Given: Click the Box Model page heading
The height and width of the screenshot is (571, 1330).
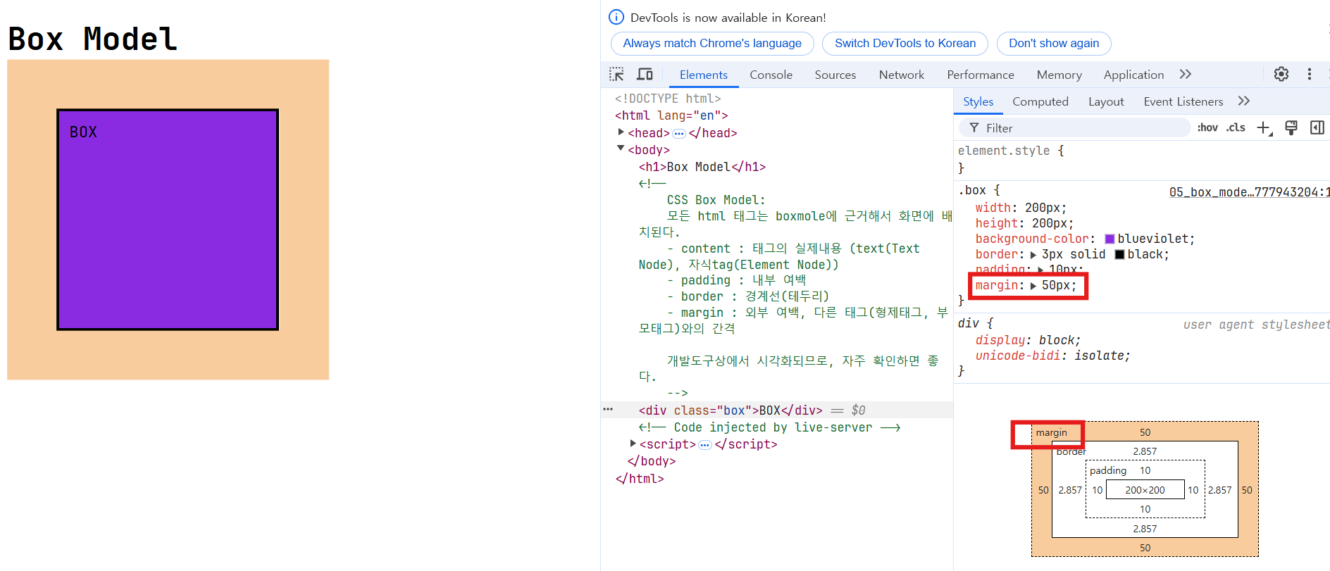Looking at the screenshot, I should [x=92, y=39].
